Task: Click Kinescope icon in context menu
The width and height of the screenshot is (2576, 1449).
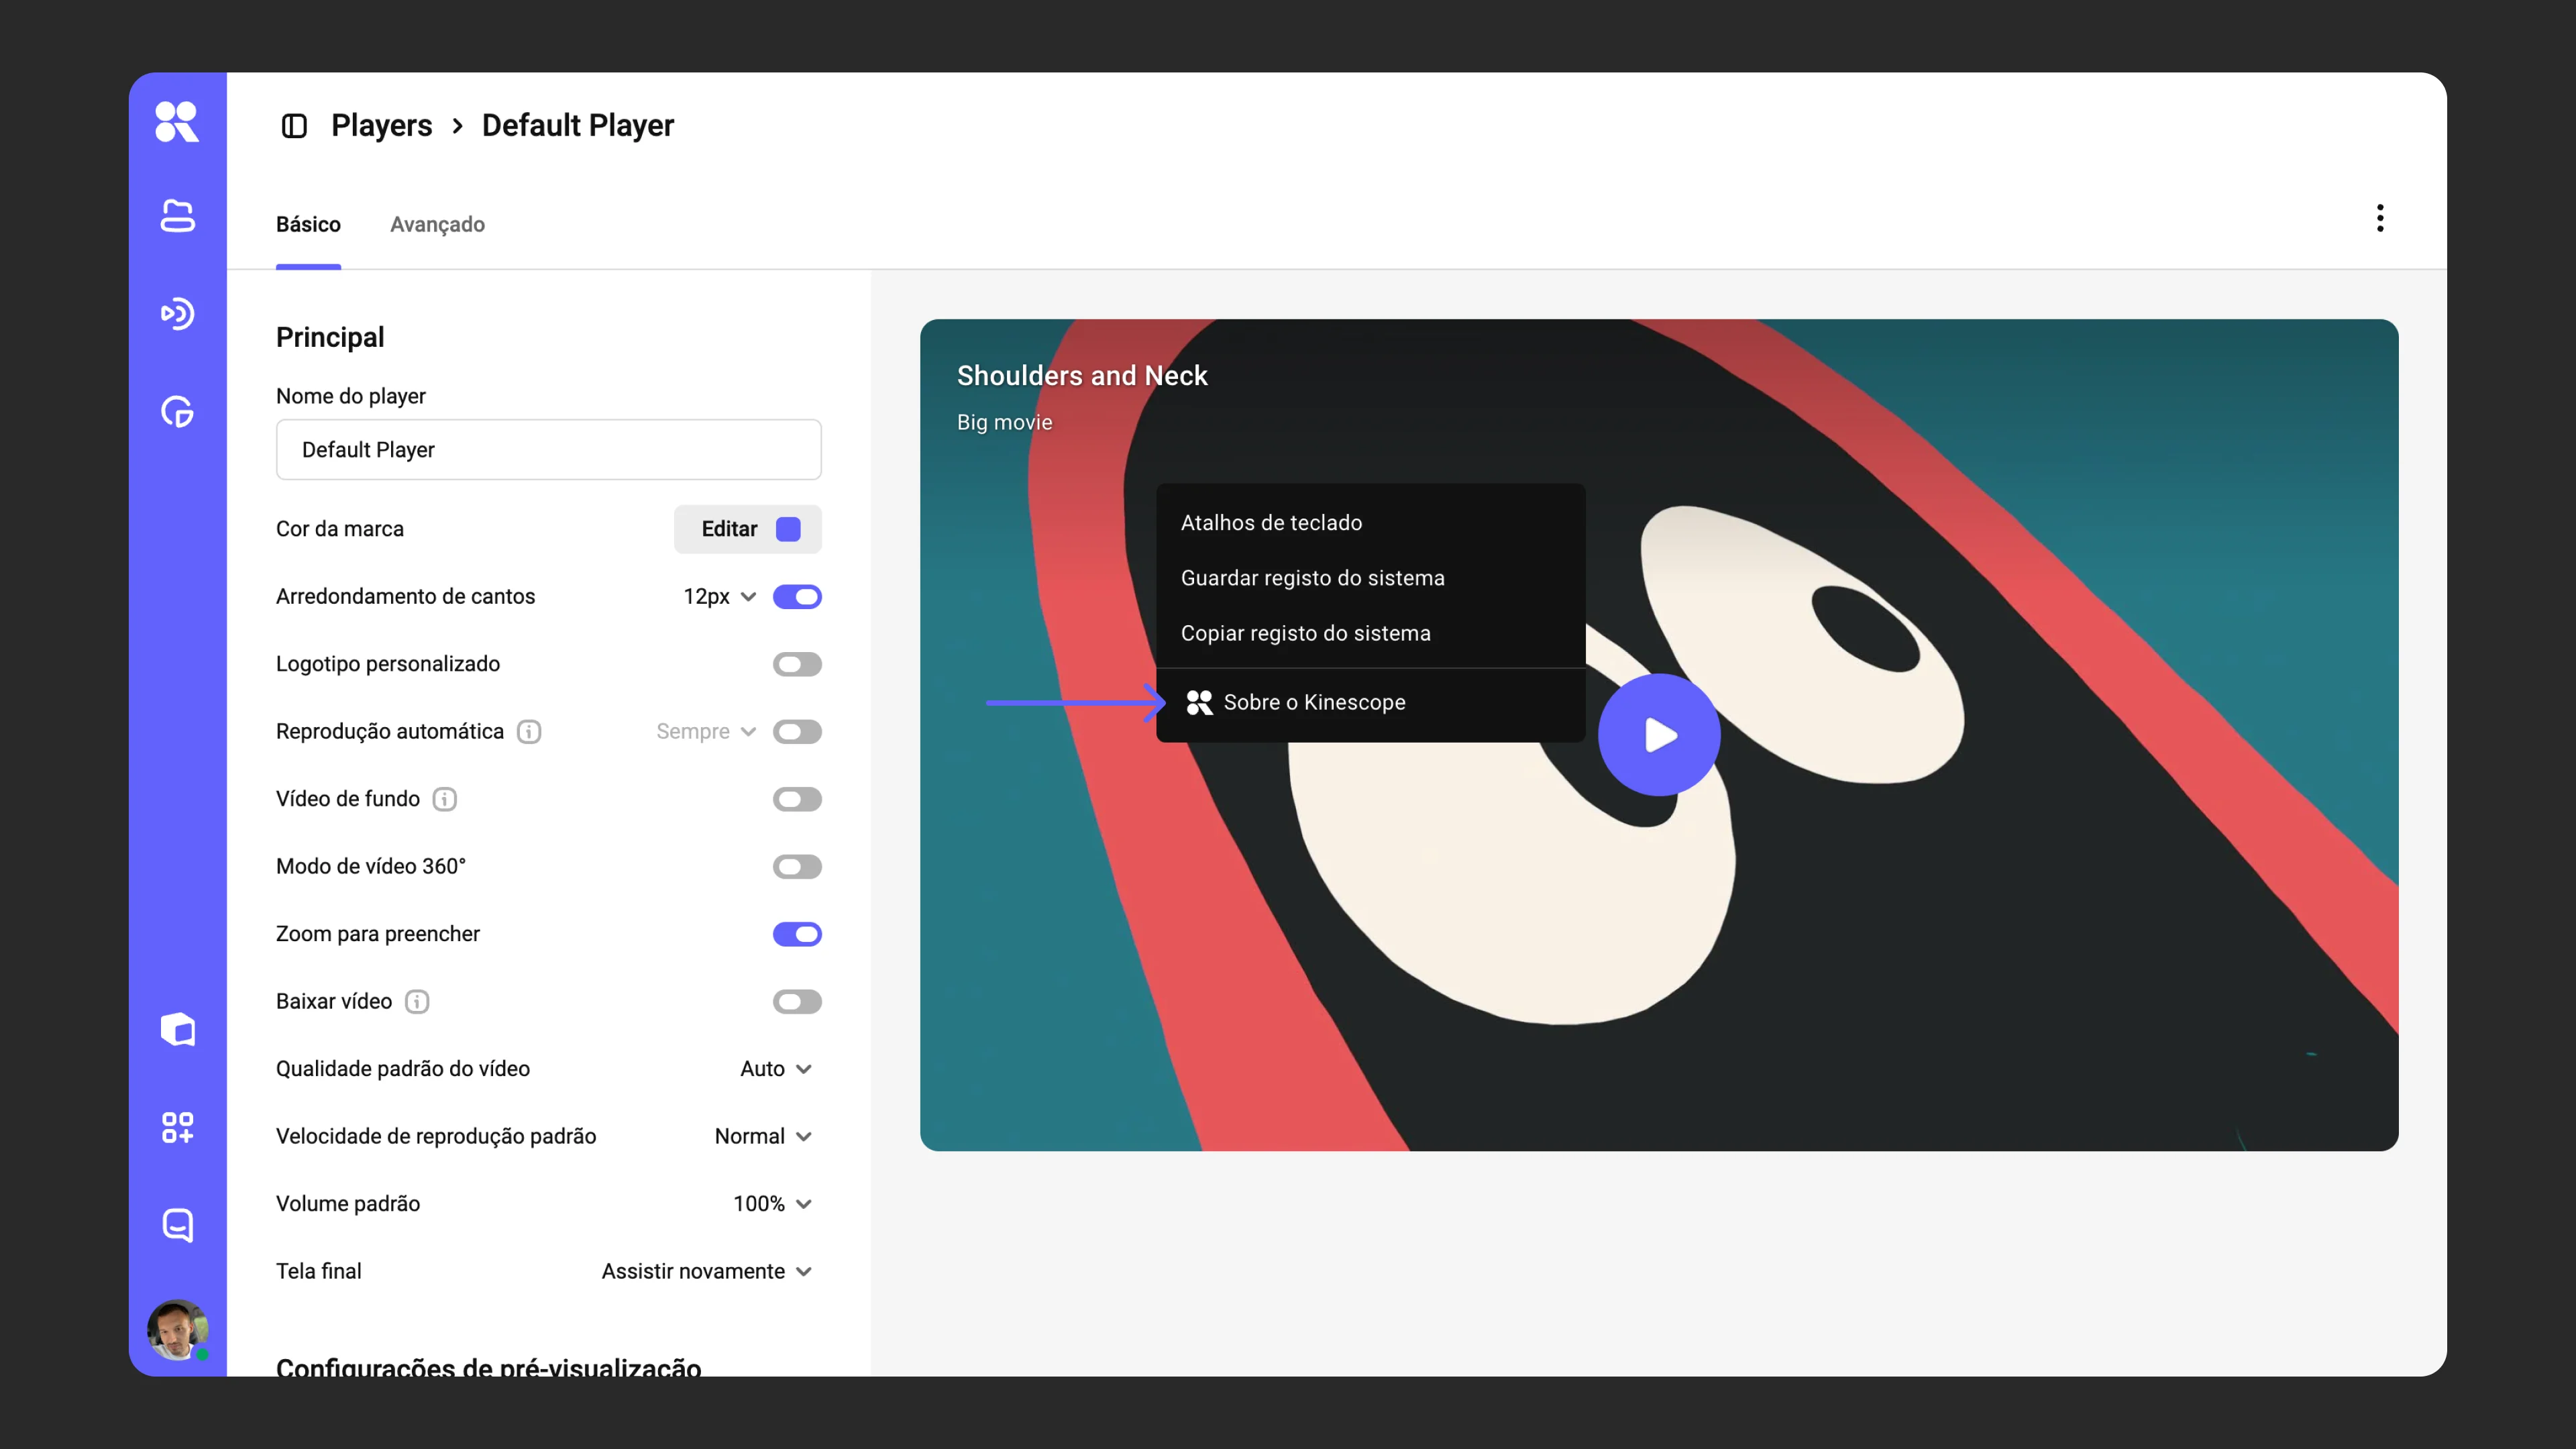Action: (x=1199, y=703)
